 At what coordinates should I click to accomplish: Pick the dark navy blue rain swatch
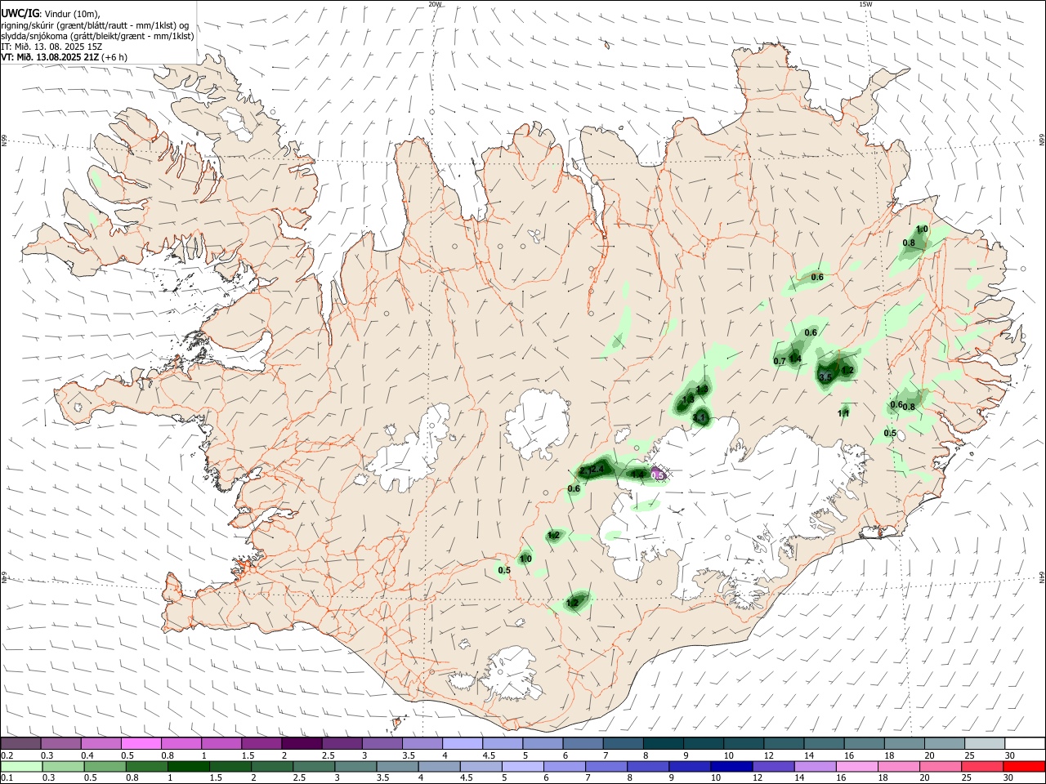pos(731,766)
